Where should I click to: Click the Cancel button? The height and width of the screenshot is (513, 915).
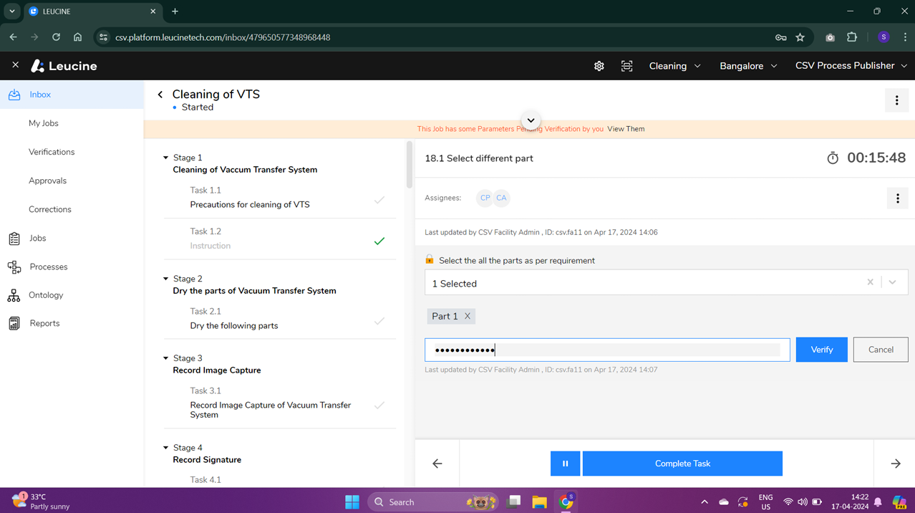881,350
